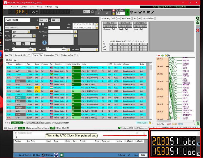The height and width of the screenshot is (158, 203).
Task: Click the green cluster signal icon
Action: click(x=127, y=12)
